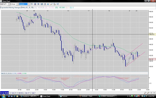The image size is (156, 98).
Task: Click the last toolbar icon right of save
Action: tap(57, 4)
